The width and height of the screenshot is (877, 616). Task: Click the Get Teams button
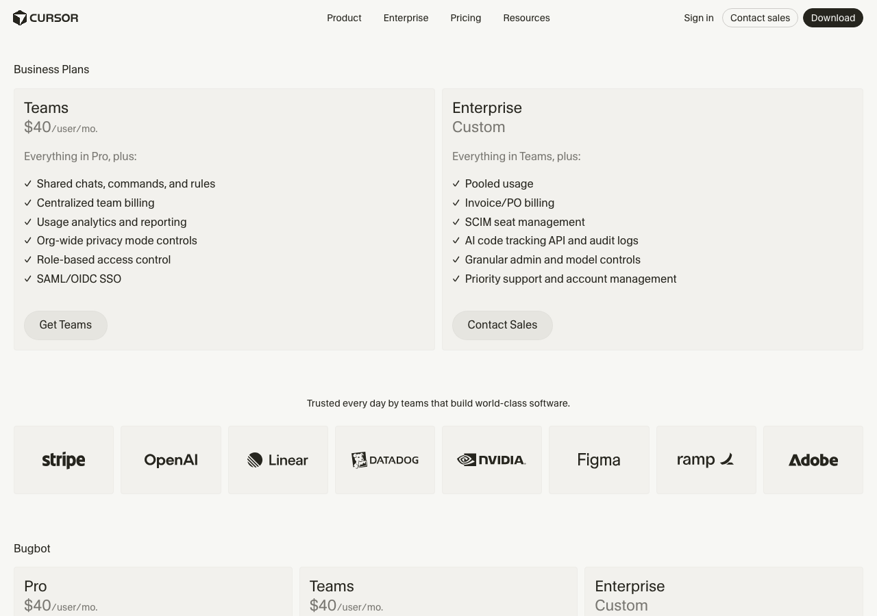coord(66,324)
